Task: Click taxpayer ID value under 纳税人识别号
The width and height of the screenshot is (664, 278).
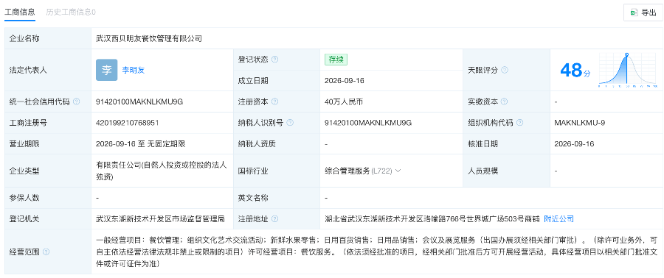Action: (x=368, y=123)
